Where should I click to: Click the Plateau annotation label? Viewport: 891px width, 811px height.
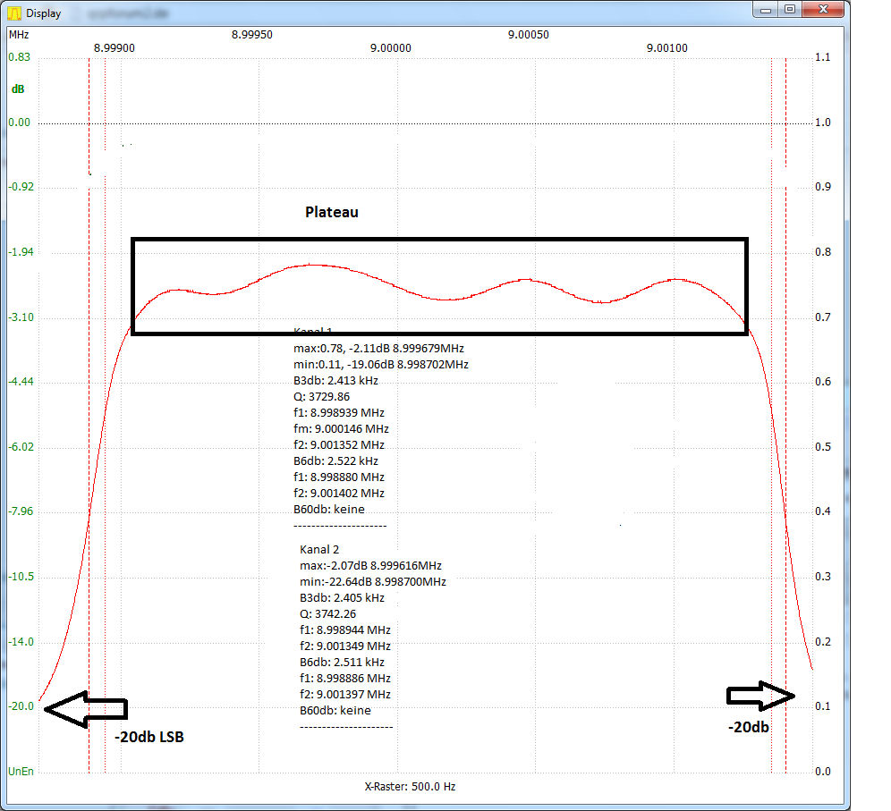(x=331, y=212)
